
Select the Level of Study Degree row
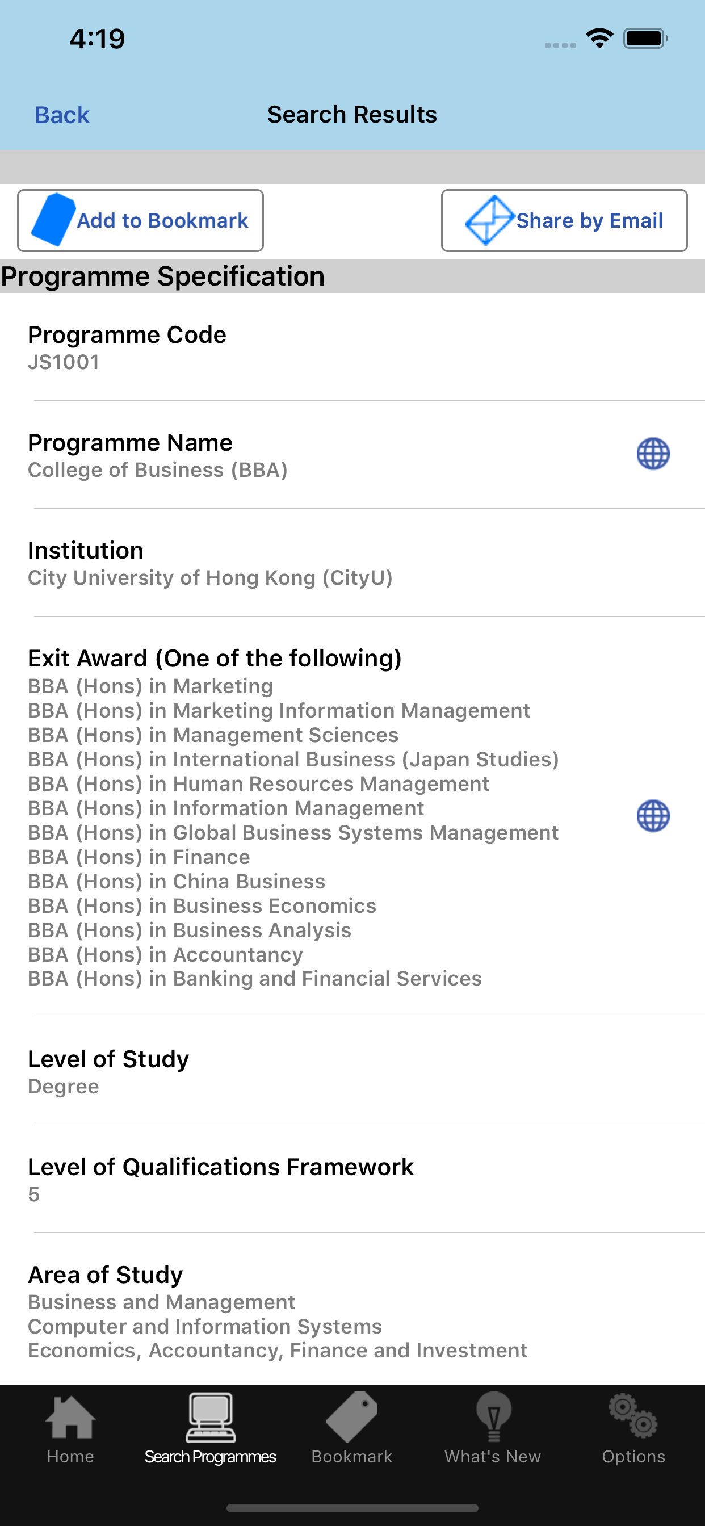tap(352, 1072)
